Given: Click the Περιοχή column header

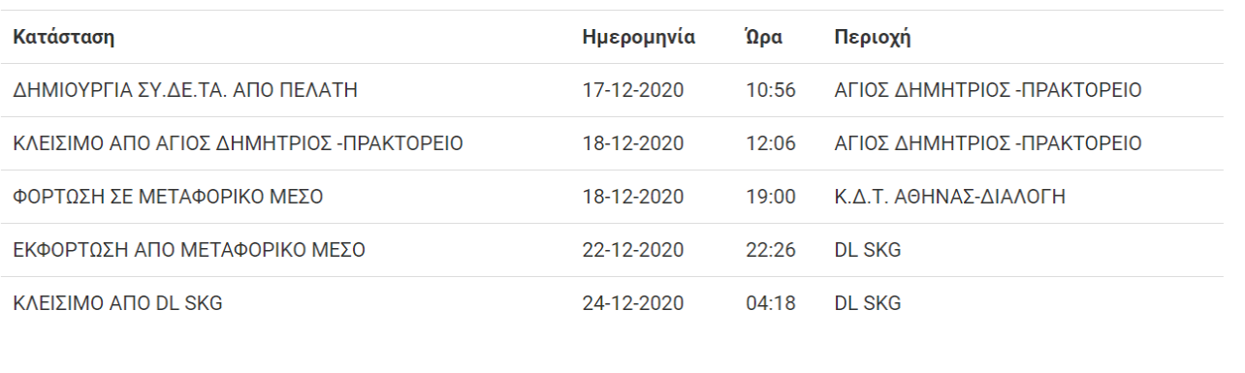Looking at the screenshot, I should click(x=872, y=38).
